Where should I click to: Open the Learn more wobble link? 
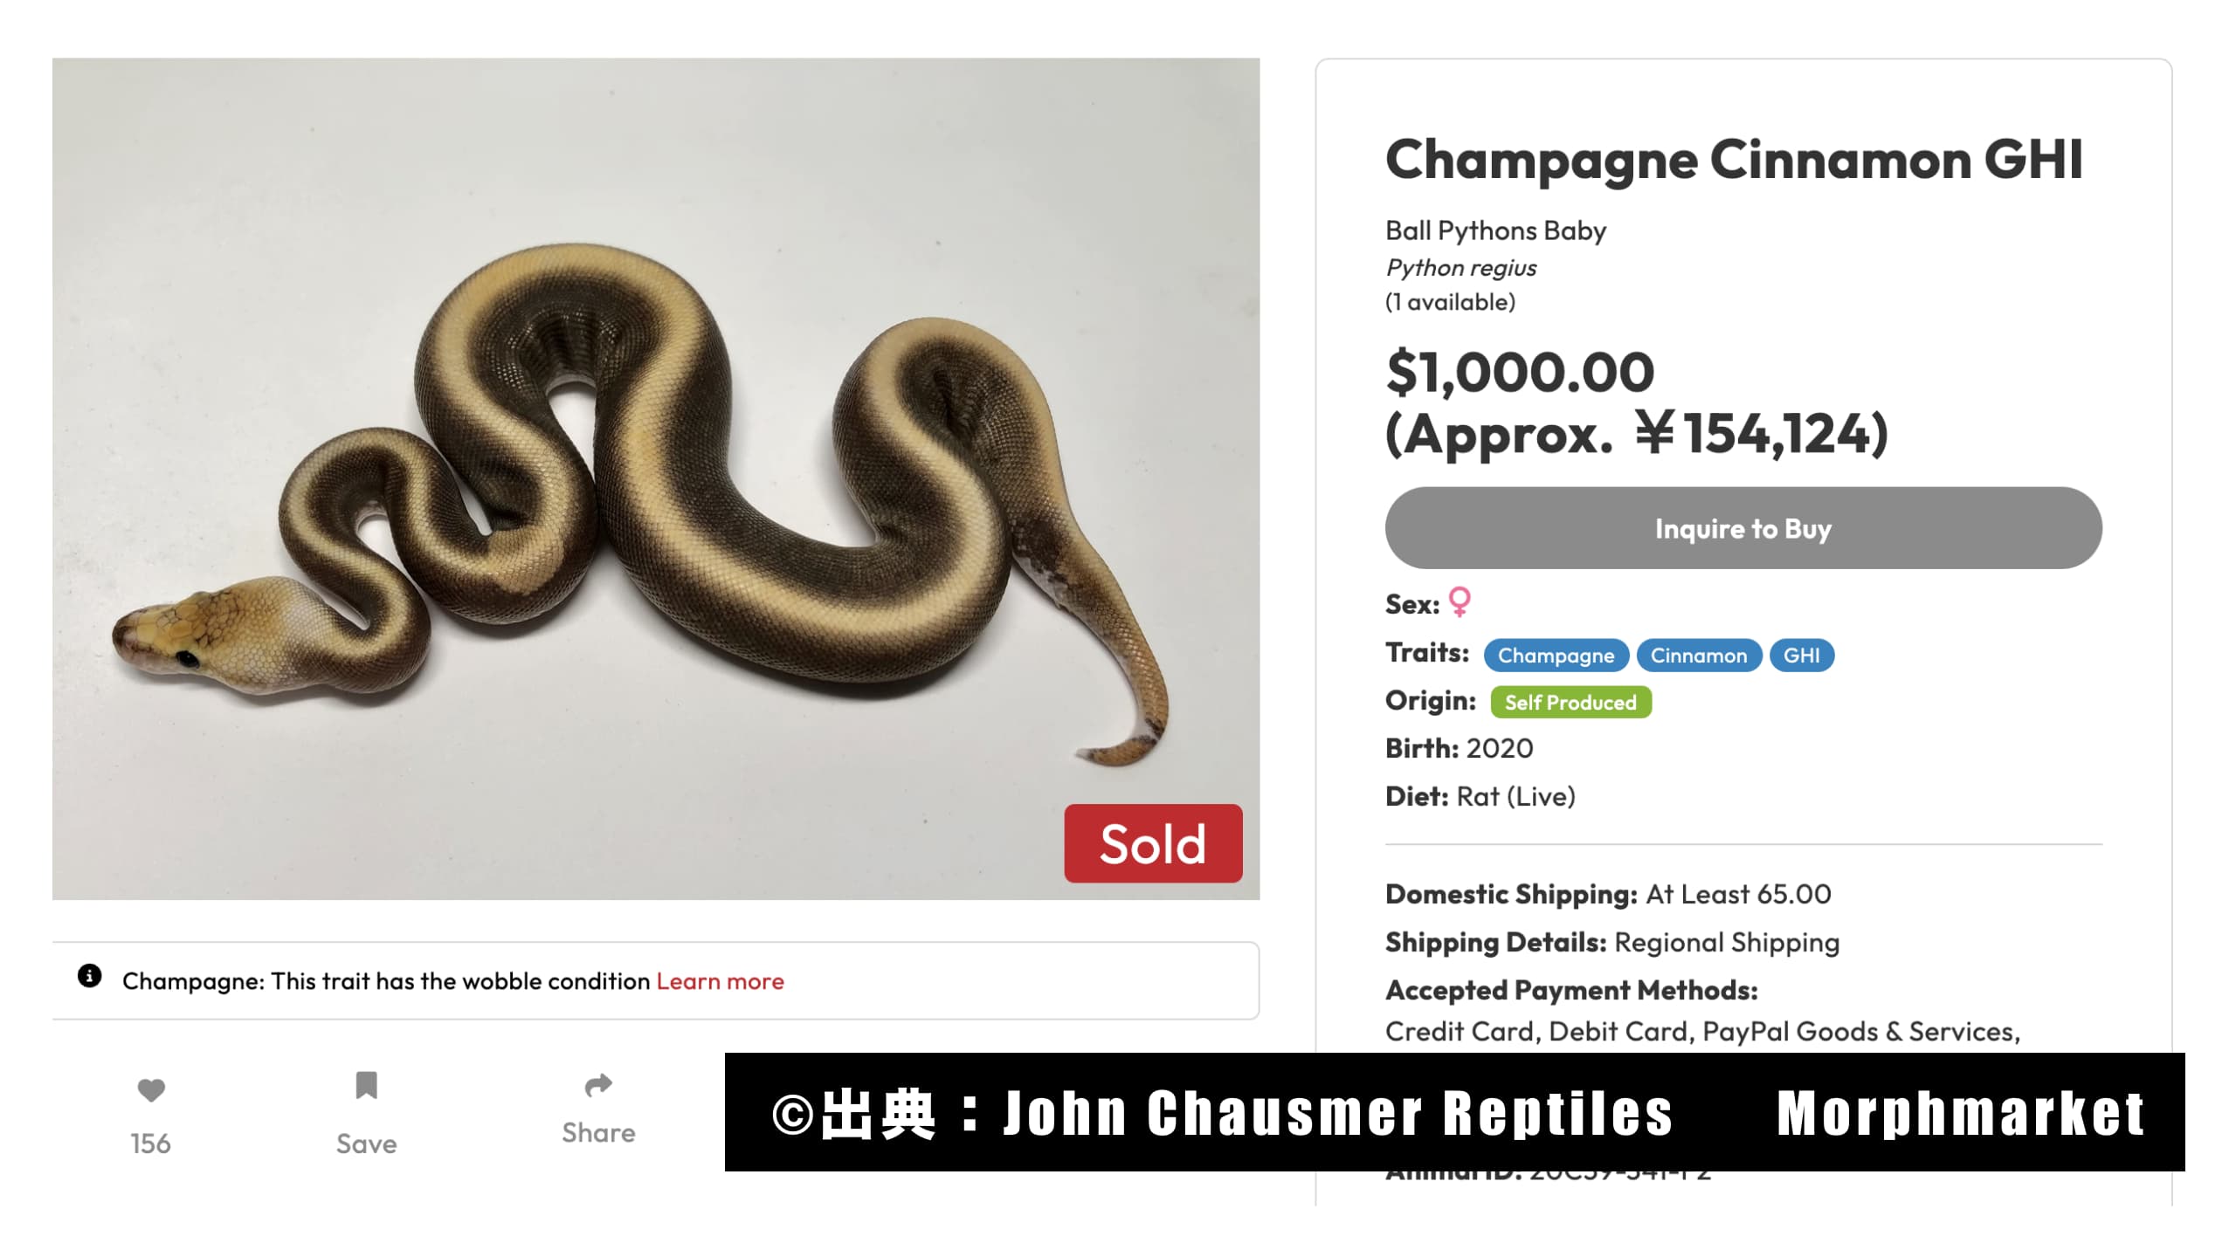tap(720, 981)
